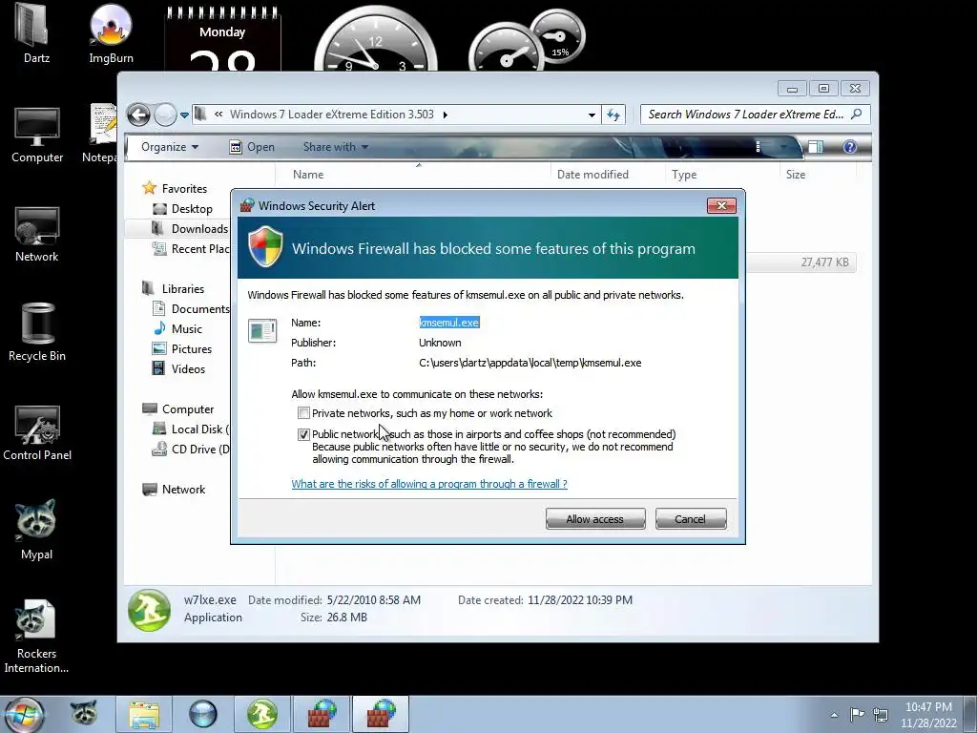Sort by the Date modified column header
Viewport: 977px width, 733px height.
(x=593, y=175)
